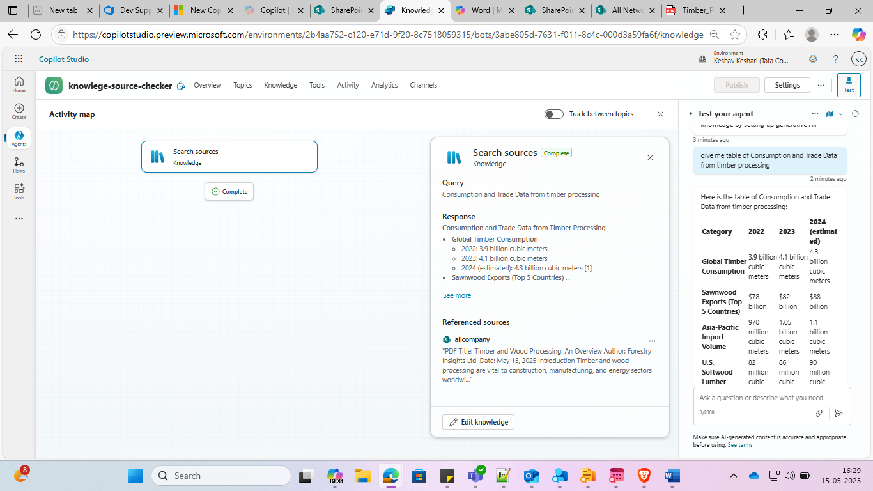Open Outlook from the taskbar

(531, 476)
